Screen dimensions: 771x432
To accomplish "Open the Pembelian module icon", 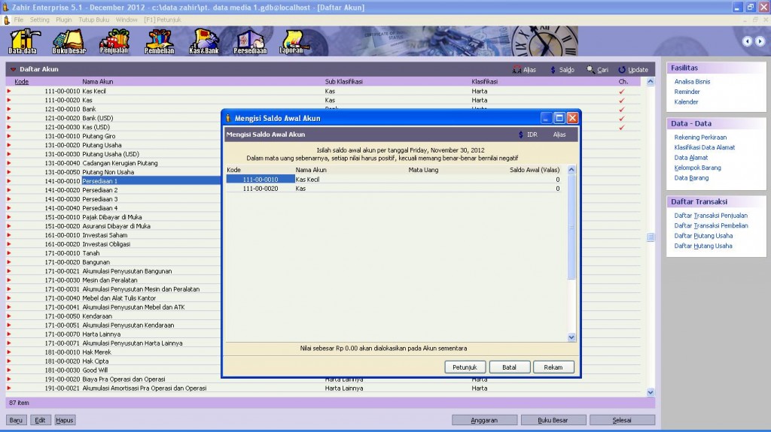I will tap(159, 42).
